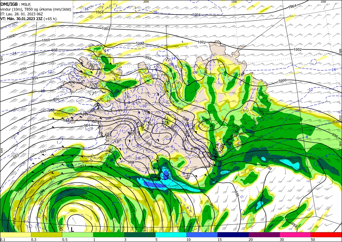Click the blue 10–15 legend swatch
This screenshot has height=242, width=342.
(x=202, y=234)
